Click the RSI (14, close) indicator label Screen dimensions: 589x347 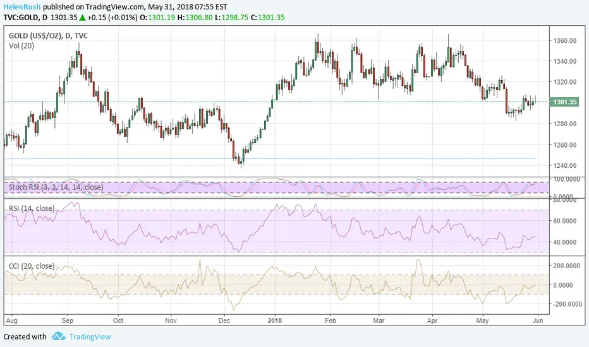(x=32, y=208)
